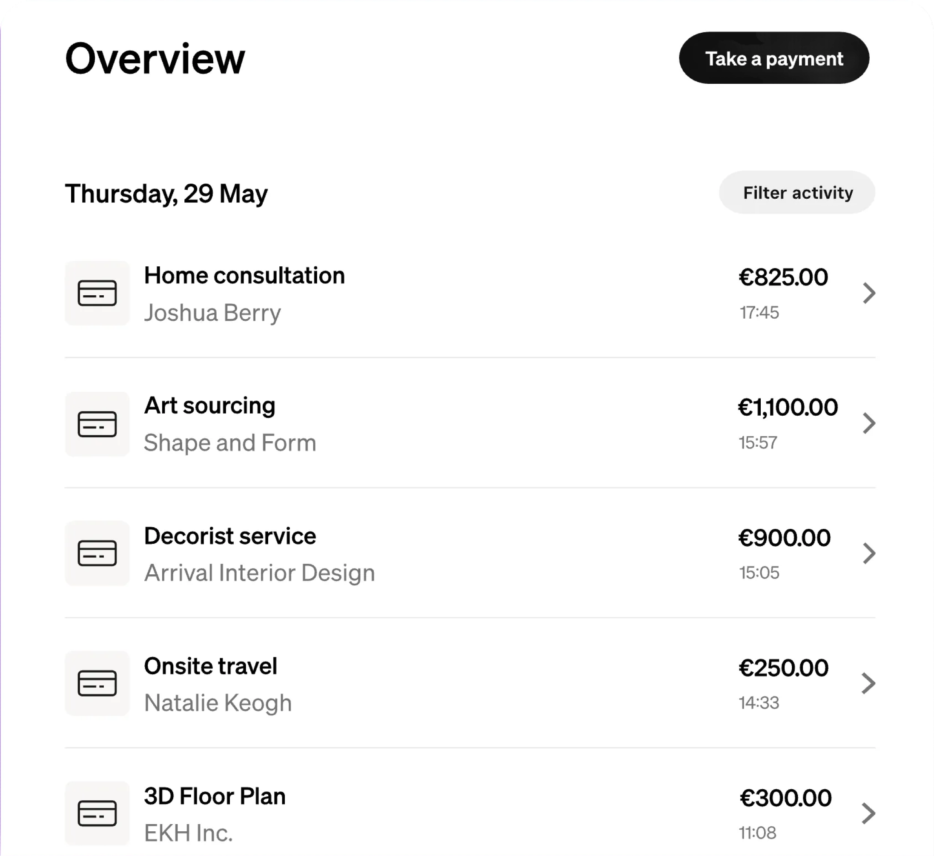Viewport: 934px width, 856px height.
Task: Click the Thursday, 29 May date heading
Action: tap(166, 194)
